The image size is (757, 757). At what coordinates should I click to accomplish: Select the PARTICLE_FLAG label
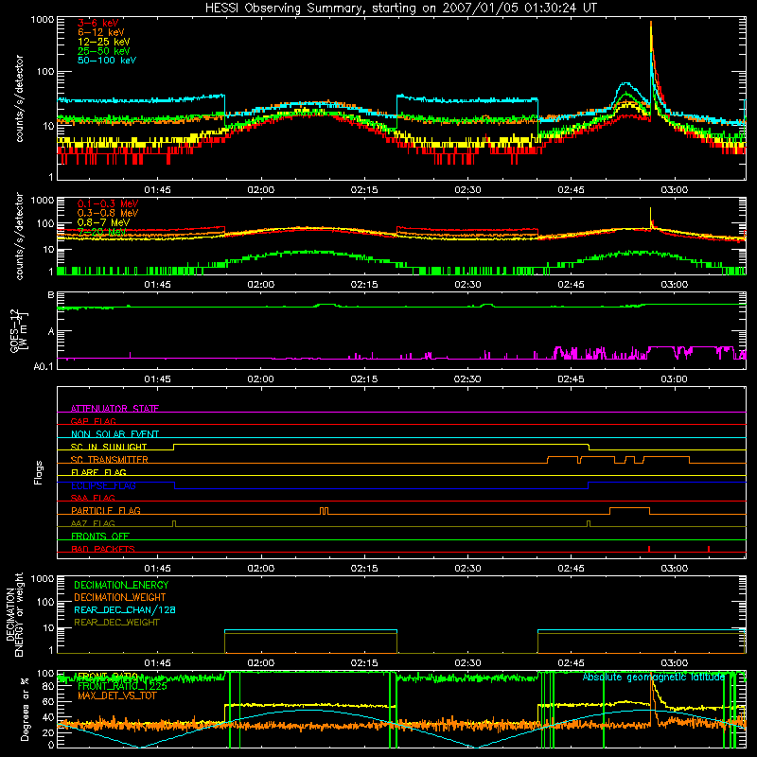(106, 511)
